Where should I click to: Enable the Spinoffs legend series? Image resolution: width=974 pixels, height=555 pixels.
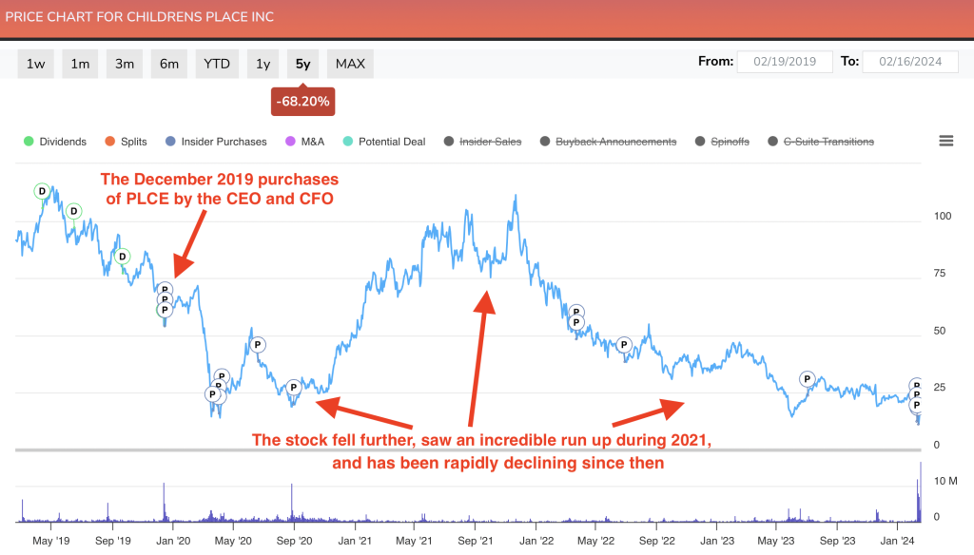(722, 142)
